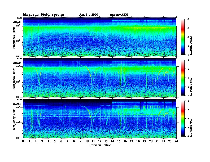Click the log(PSD) label beside dZ/dt color bar
Screen dimensions: 210x162
[x=191, y=127]
